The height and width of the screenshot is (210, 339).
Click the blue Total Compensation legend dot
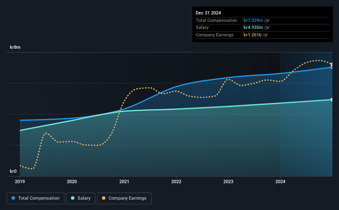tap(13, 198)
